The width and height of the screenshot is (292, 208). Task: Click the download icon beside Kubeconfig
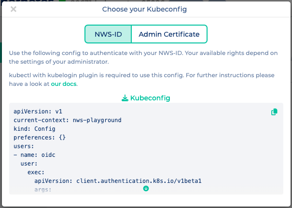(x=125, y=98)
